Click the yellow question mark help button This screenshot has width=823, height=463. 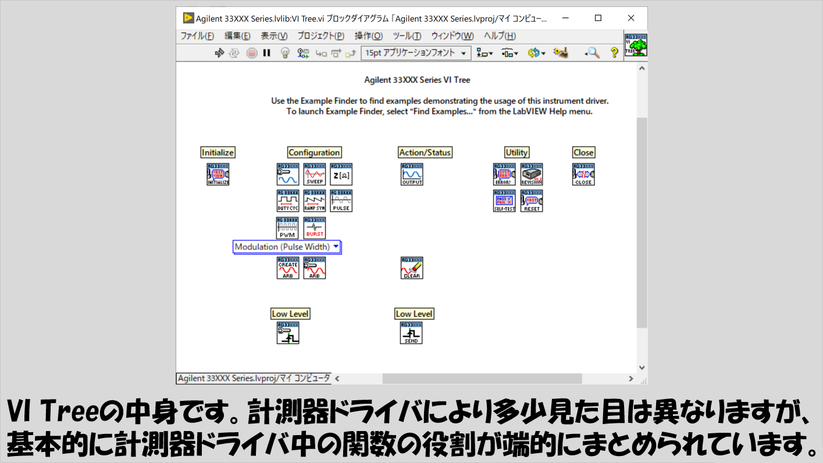[614, 53]
